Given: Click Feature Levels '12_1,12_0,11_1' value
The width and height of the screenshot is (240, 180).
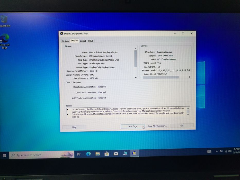Looking at the screenshot, I should pos(174,70).
